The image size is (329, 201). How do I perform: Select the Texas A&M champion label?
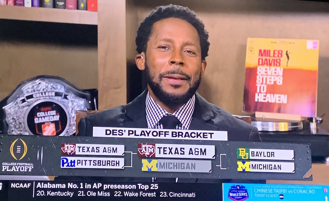point(185,151)
